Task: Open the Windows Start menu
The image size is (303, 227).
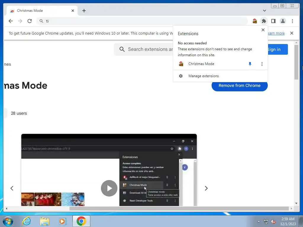Action: click(x=8, y=221)
